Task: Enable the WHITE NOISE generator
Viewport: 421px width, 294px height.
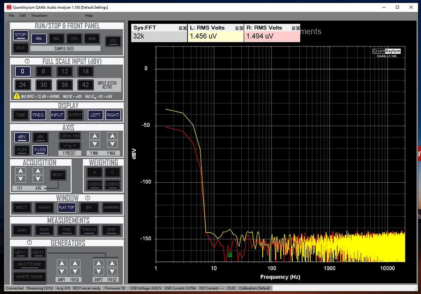Action: (x=29, y=277)
